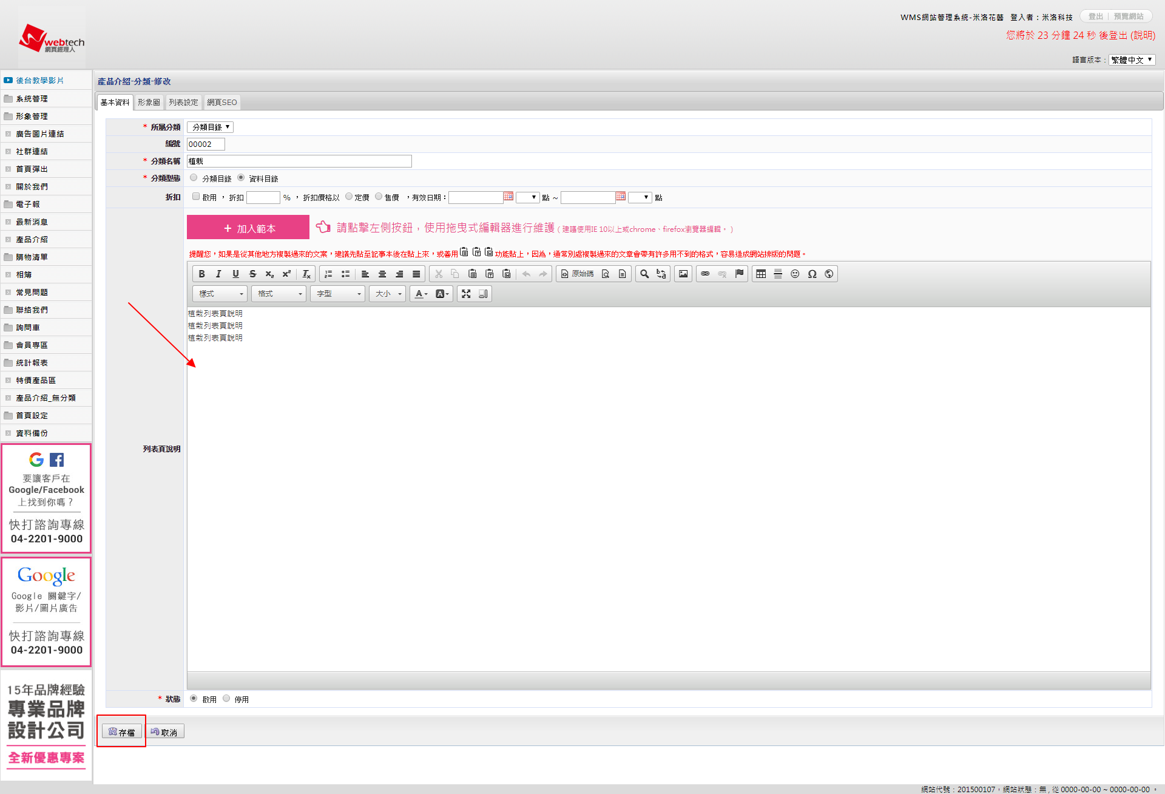The width and height of the screenshot is (1165, 794).
Task: Click the 加入範本 button
Action: 248,228
